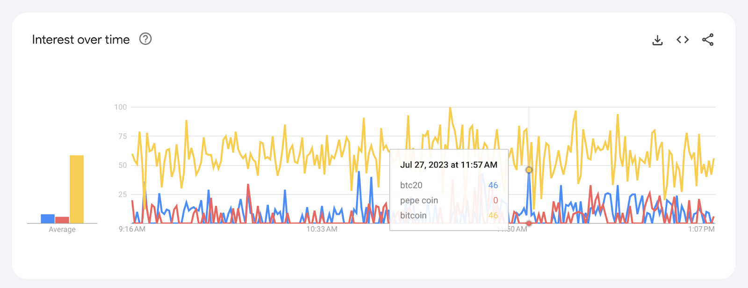This screenshot has width=748, height=288.
Task: Click the yellow Average bar
Action: pos(76,189)
